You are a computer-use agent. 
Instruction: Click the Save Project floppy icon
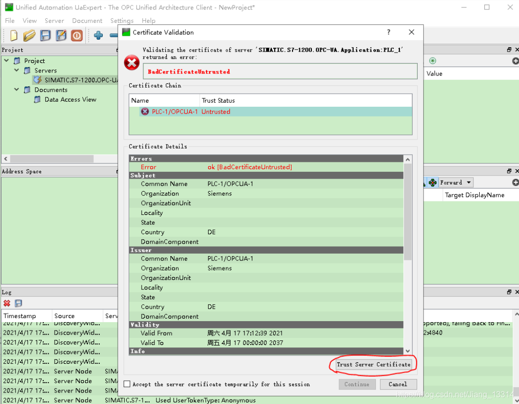pyautogui.click(x=45, y=35)
